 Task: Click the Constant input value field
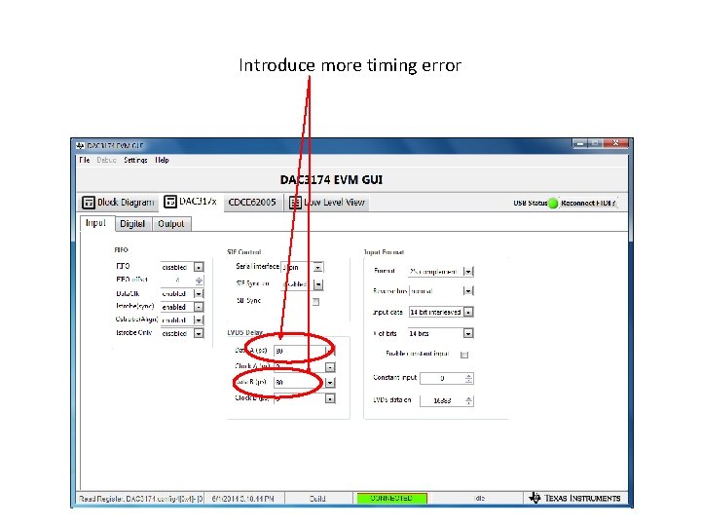coord(442,378)
